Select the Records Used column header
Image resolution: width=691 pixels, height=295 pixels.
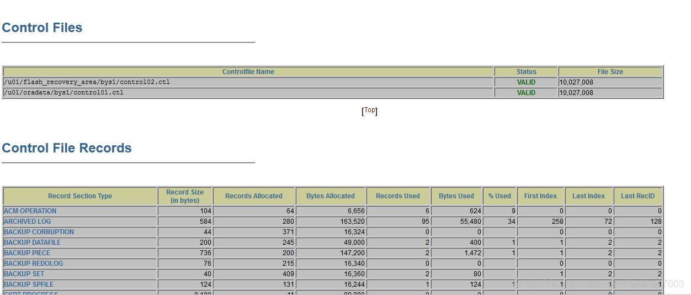coord(398,196)
